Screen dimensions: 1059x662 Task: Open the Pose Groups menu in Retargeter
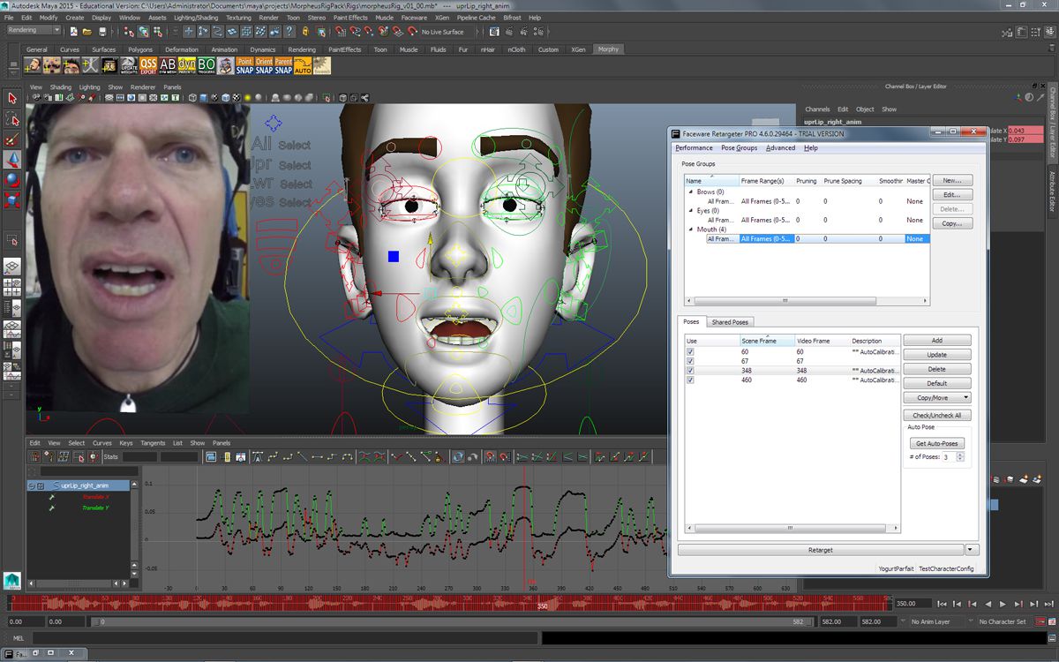[x=740, y=148]
